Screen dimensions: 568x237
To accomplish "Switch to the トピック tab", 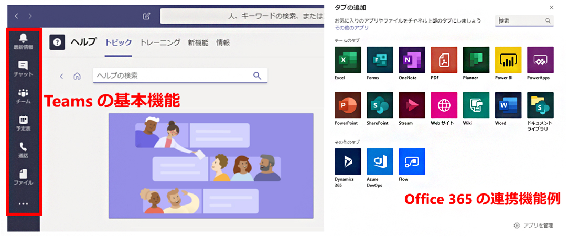I will [119, 43].
